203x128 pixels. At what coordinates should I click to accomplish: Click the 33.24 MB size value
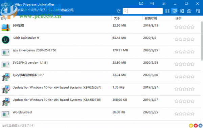pos(119,75)
